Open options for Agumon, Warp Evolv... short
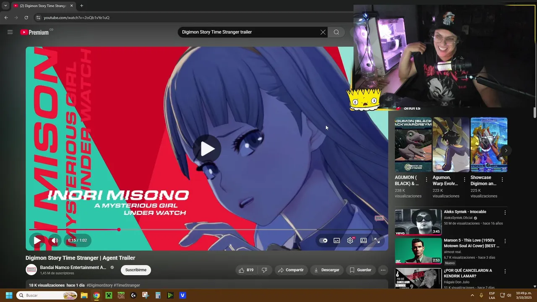Viewport: 537px width, 302px height. [x=464, y=180]
